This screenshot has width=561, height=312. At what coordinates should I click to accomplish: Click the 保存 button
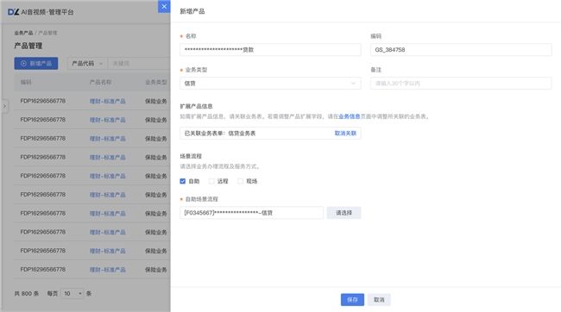(x=352, y=299)
